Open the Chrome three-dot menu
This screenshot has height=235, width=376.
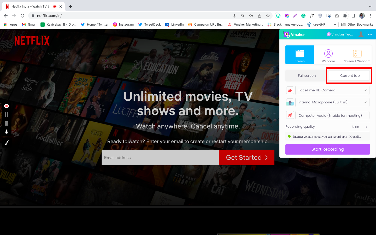370,16
